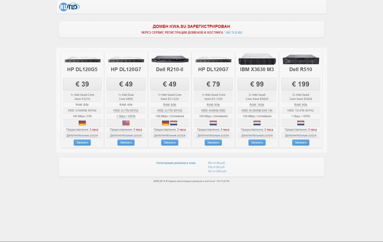Click Core G850 processor text

tap(126, 99)
